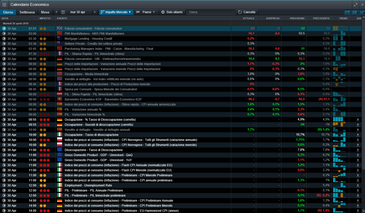Click the action icon for Employment - Unemployment Rate
Screen dimensions: 365x213
tap(358, 185)
